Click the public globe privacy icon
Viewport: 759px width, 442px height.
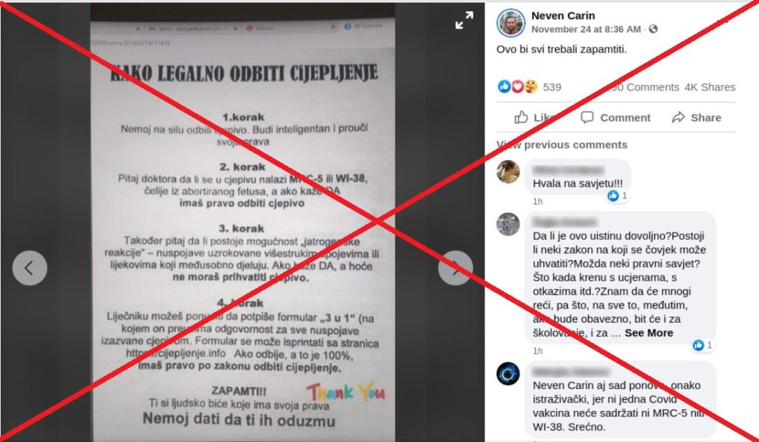tap(653, 30)
